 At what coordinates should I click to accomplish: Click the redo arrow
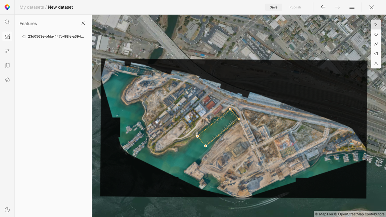(337, 7)
